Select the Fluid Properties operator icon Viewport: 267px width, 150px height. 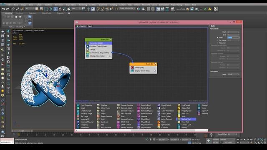pos(78,105)
